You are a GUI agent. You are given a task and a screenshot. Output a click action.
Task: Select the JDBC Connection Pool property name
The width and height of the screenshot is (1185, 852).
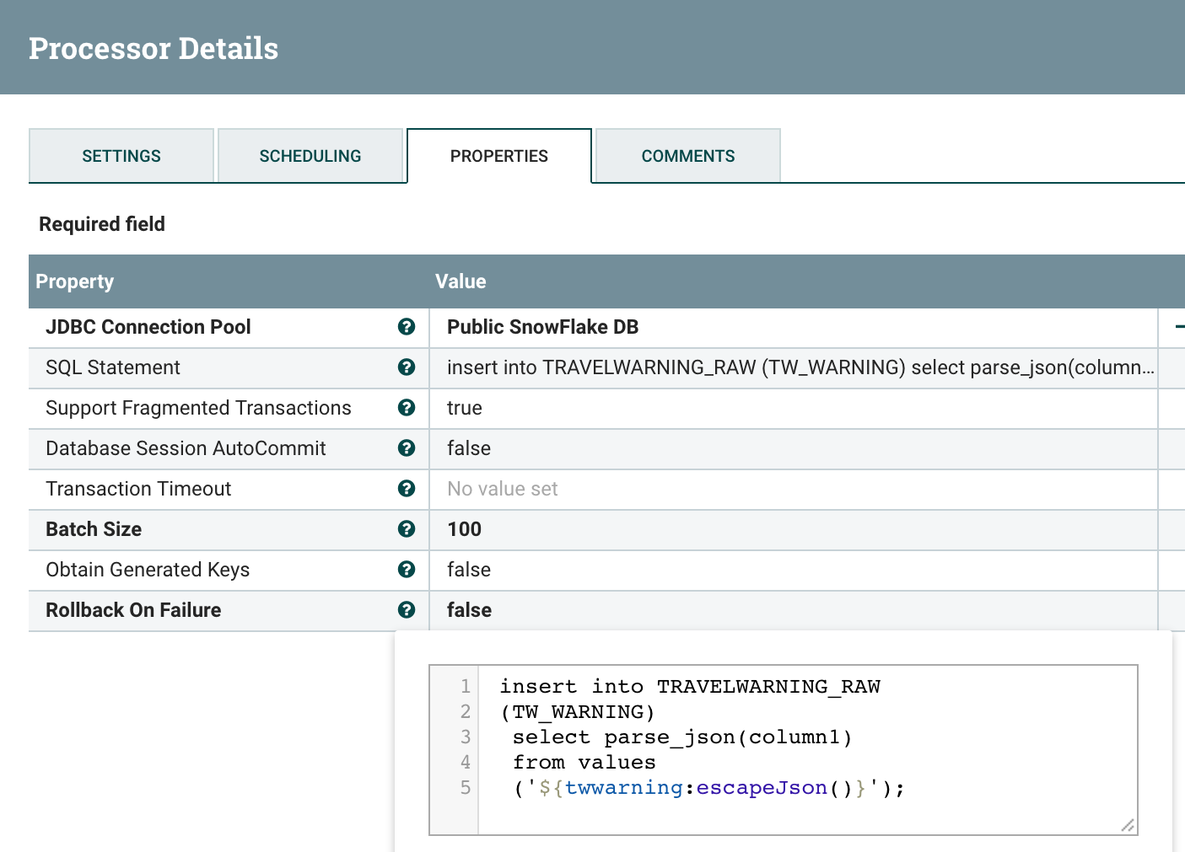click(148, 327)
